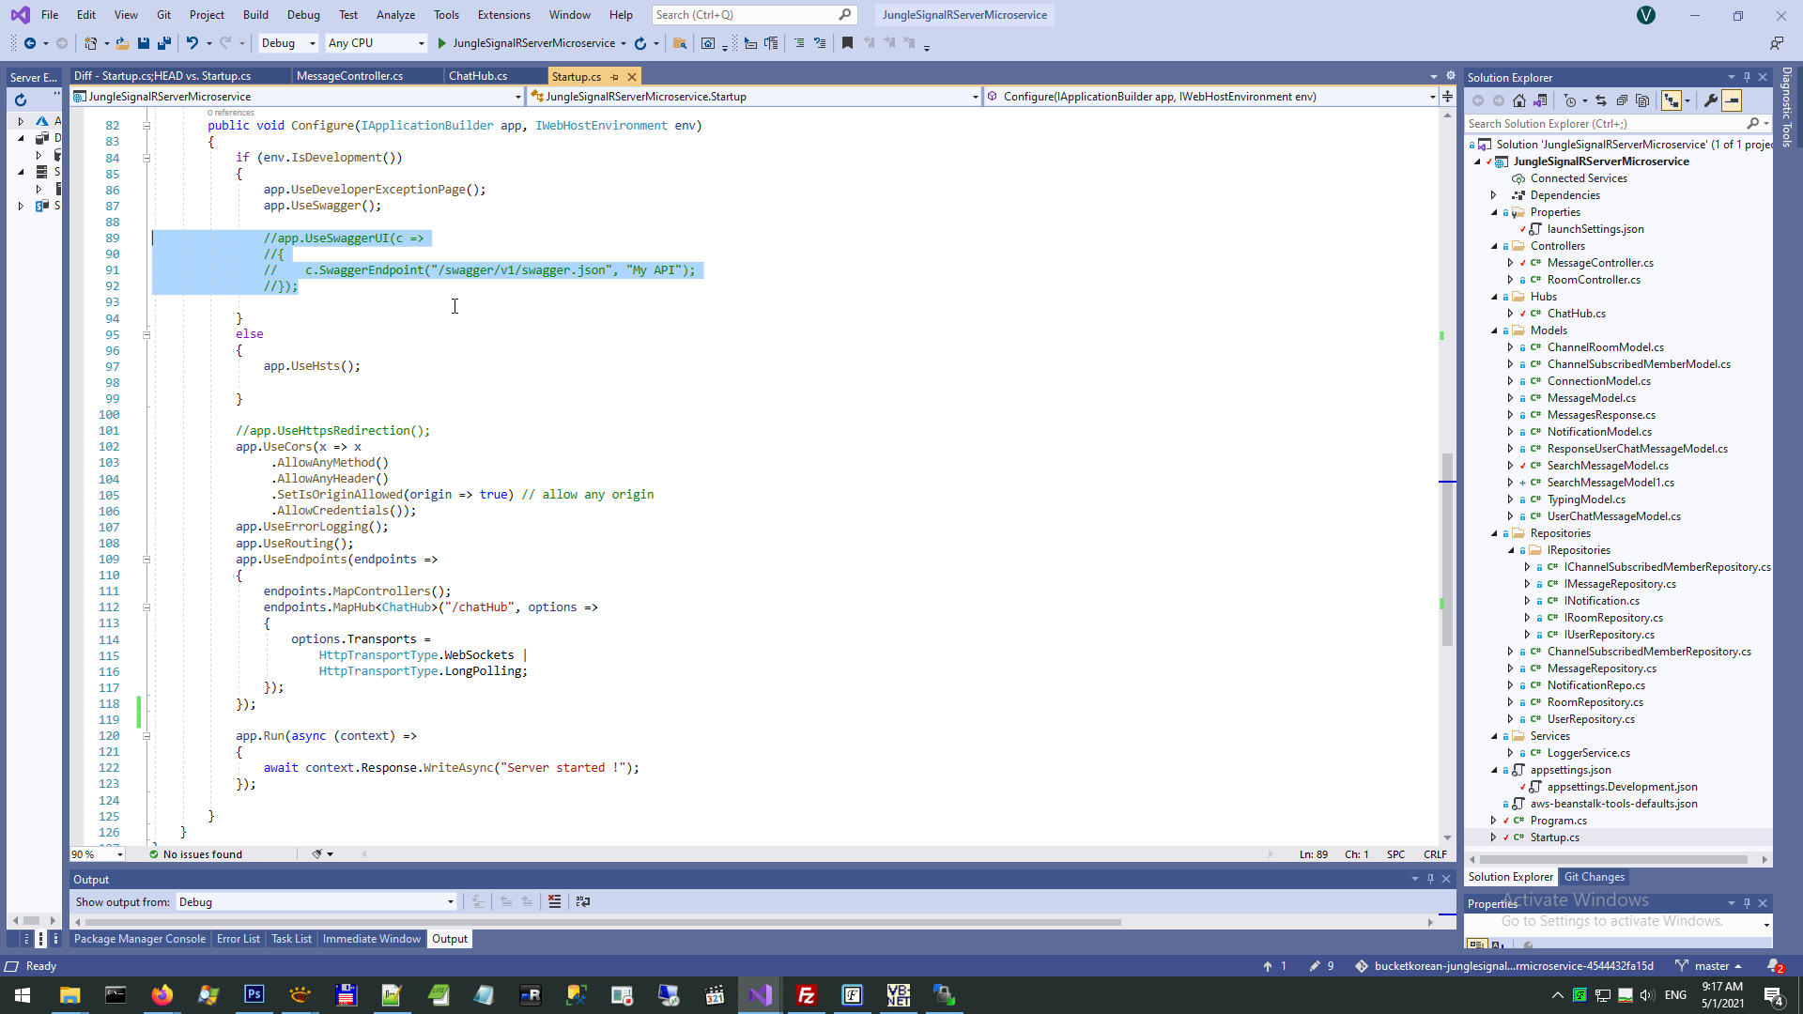Open the Debug menu in the menu bar
The image size is (1803, 1014).
(302, 15)
